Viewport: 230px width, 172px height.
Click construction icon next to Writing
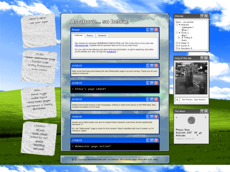pos(191,38)
